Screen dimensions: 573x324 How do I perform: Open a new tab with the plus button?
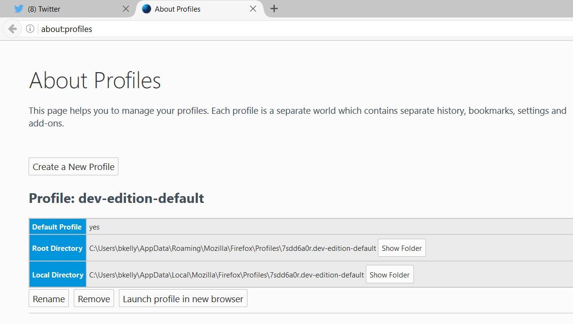coord(274,9)
